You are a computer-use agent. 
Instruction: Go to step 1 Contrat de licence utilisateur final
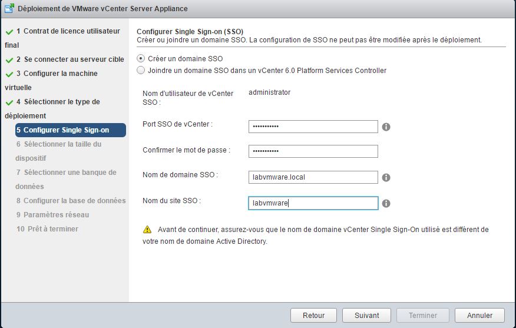click(x=62, y=38)
